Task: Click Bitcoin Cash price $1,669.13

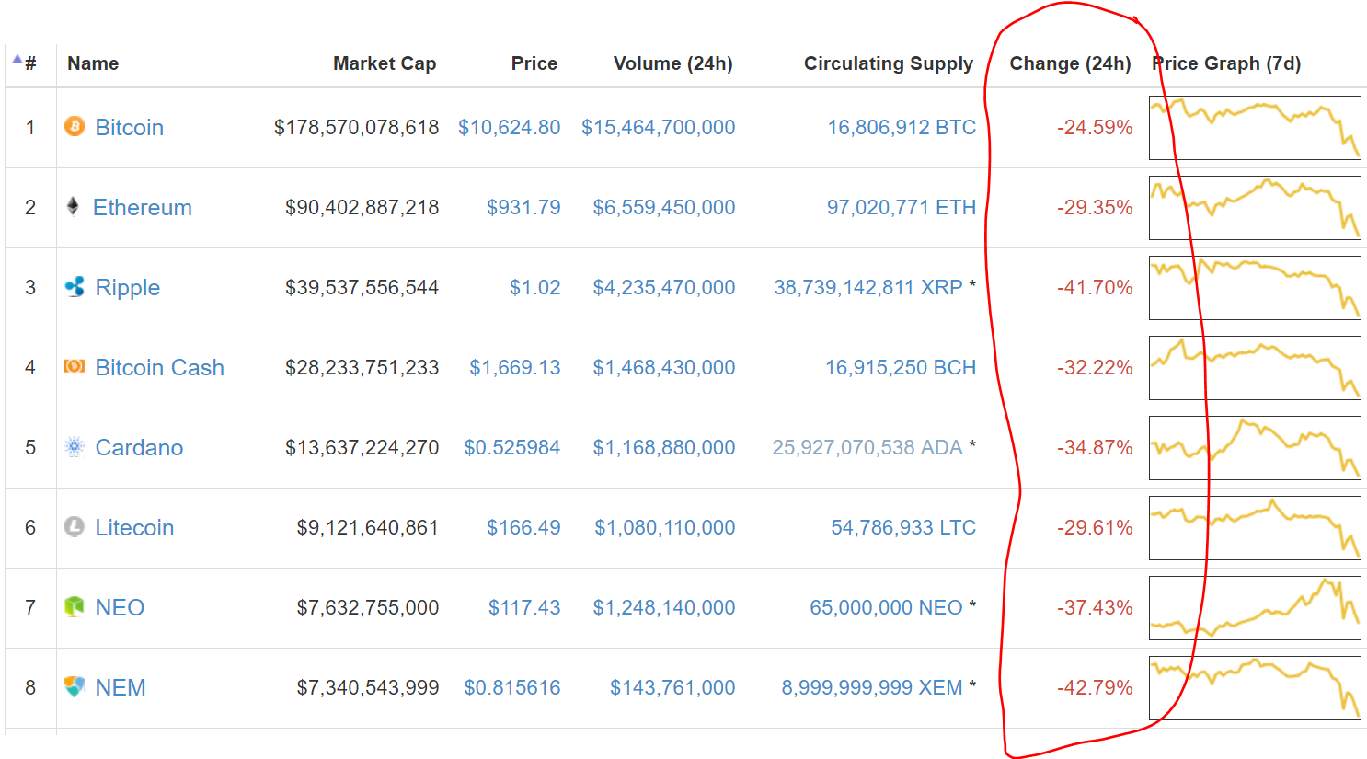Action: [515, 368]
